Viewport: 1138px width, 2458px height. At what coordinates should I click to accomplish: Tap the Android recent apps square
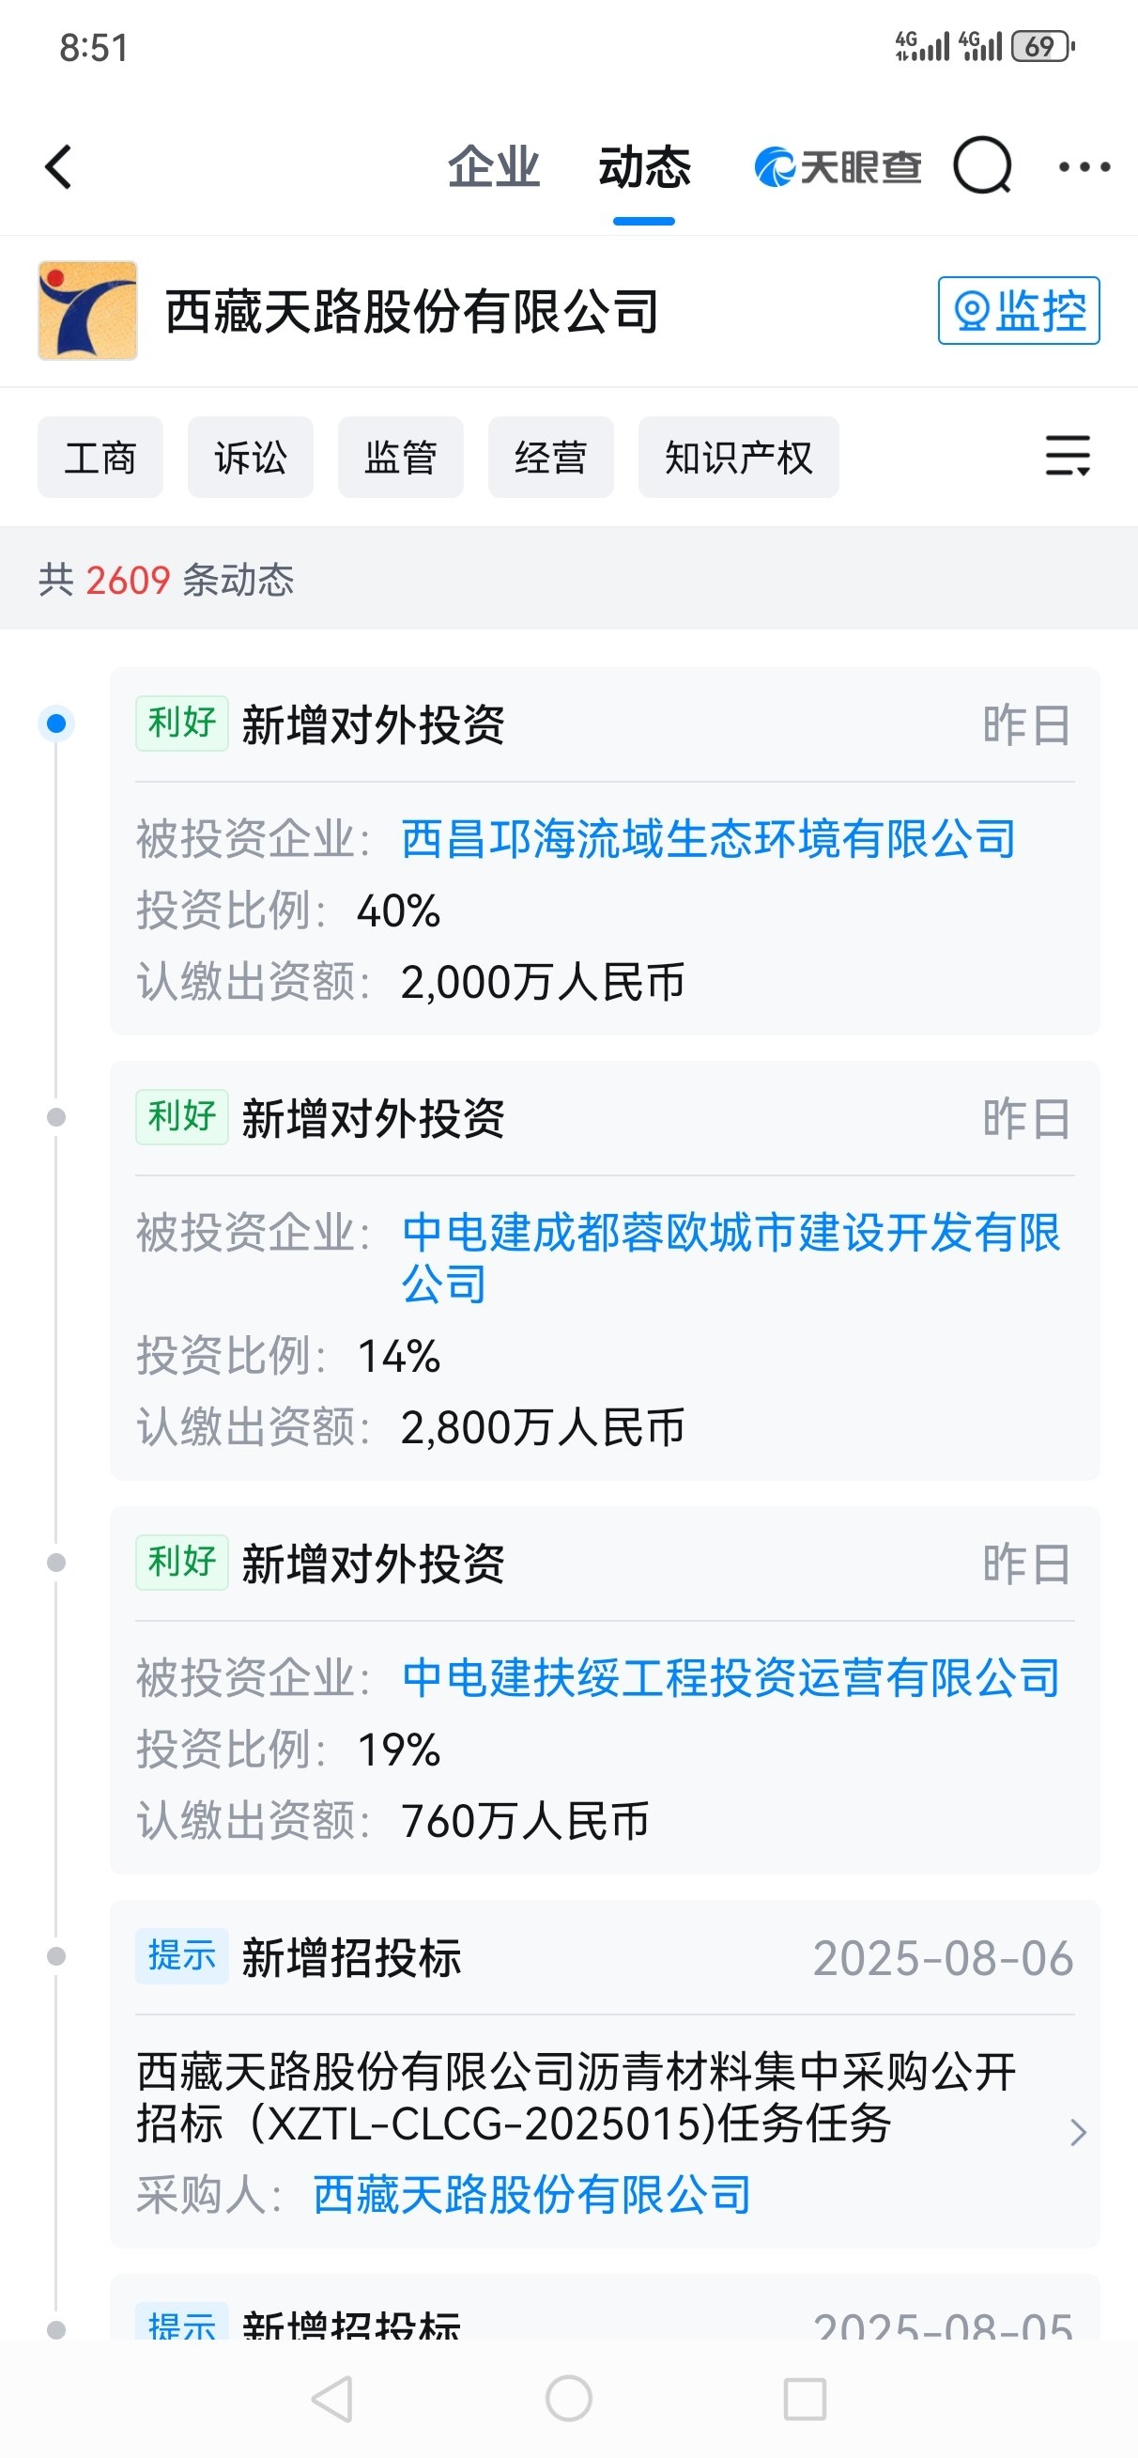coord(804,2398)
